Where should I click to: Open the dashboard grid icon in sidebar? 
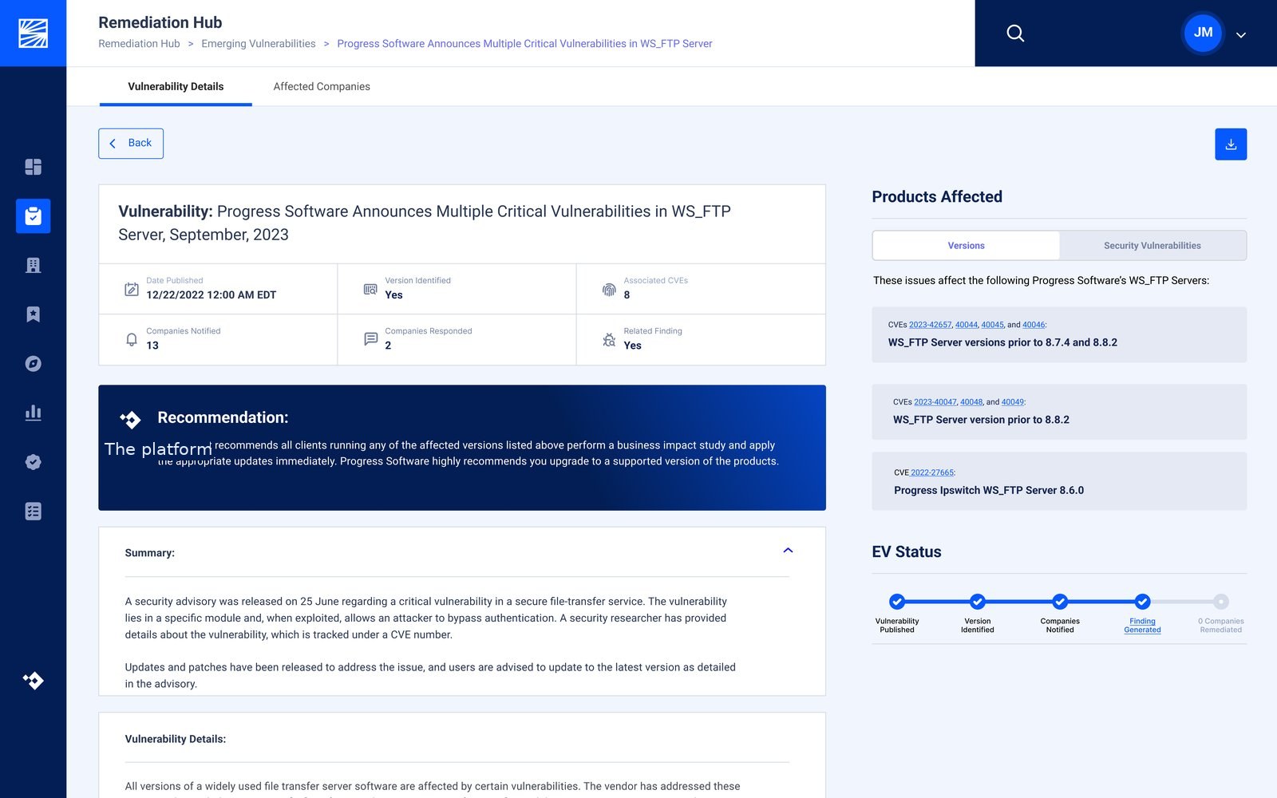33,167
